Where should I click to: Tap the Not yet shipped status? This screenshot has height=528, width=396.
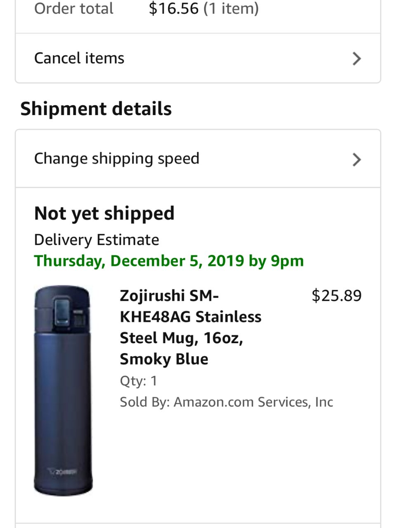(104, 213)
